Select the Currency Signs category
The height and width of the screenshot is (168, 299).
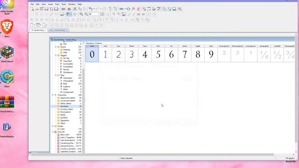pyautogui.click(x=66, y=109)
